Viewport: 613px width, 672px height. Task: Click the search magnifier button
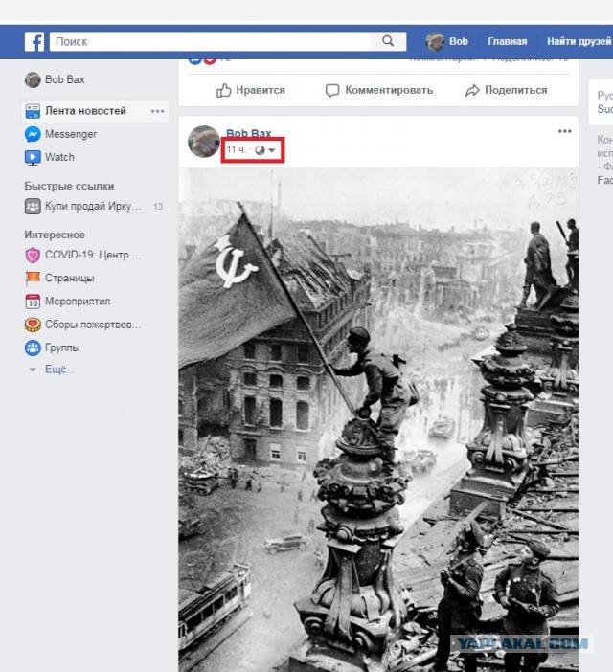388,41
